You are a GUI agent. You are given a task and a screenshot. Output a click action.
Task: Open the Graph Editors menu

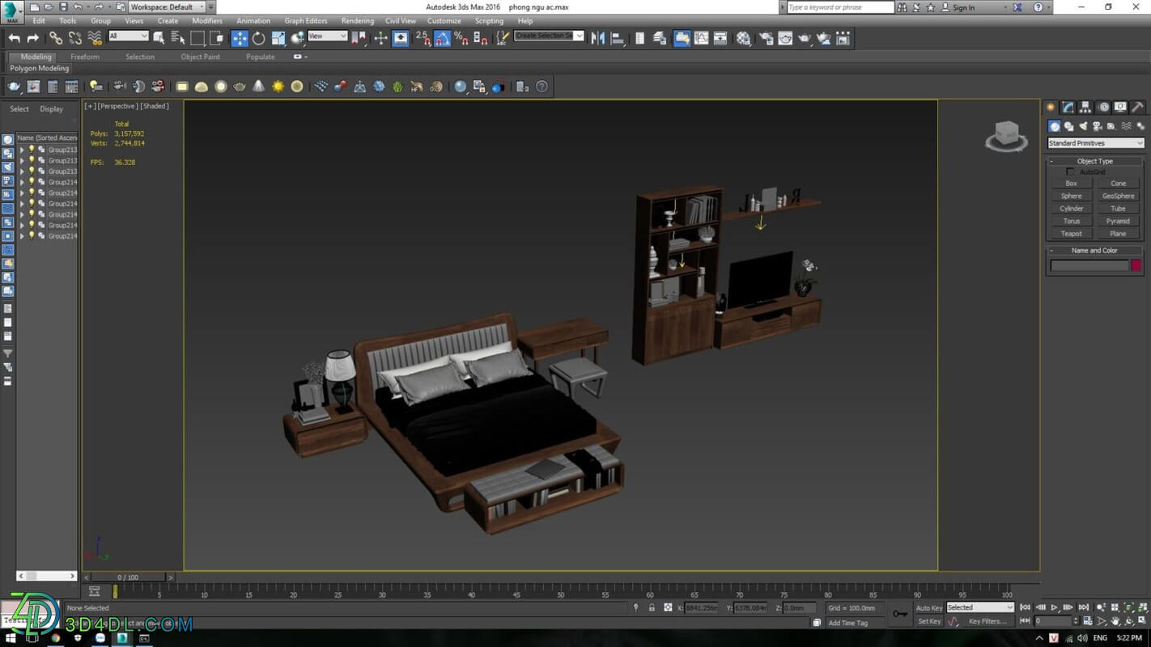click(x=306, y=21)
